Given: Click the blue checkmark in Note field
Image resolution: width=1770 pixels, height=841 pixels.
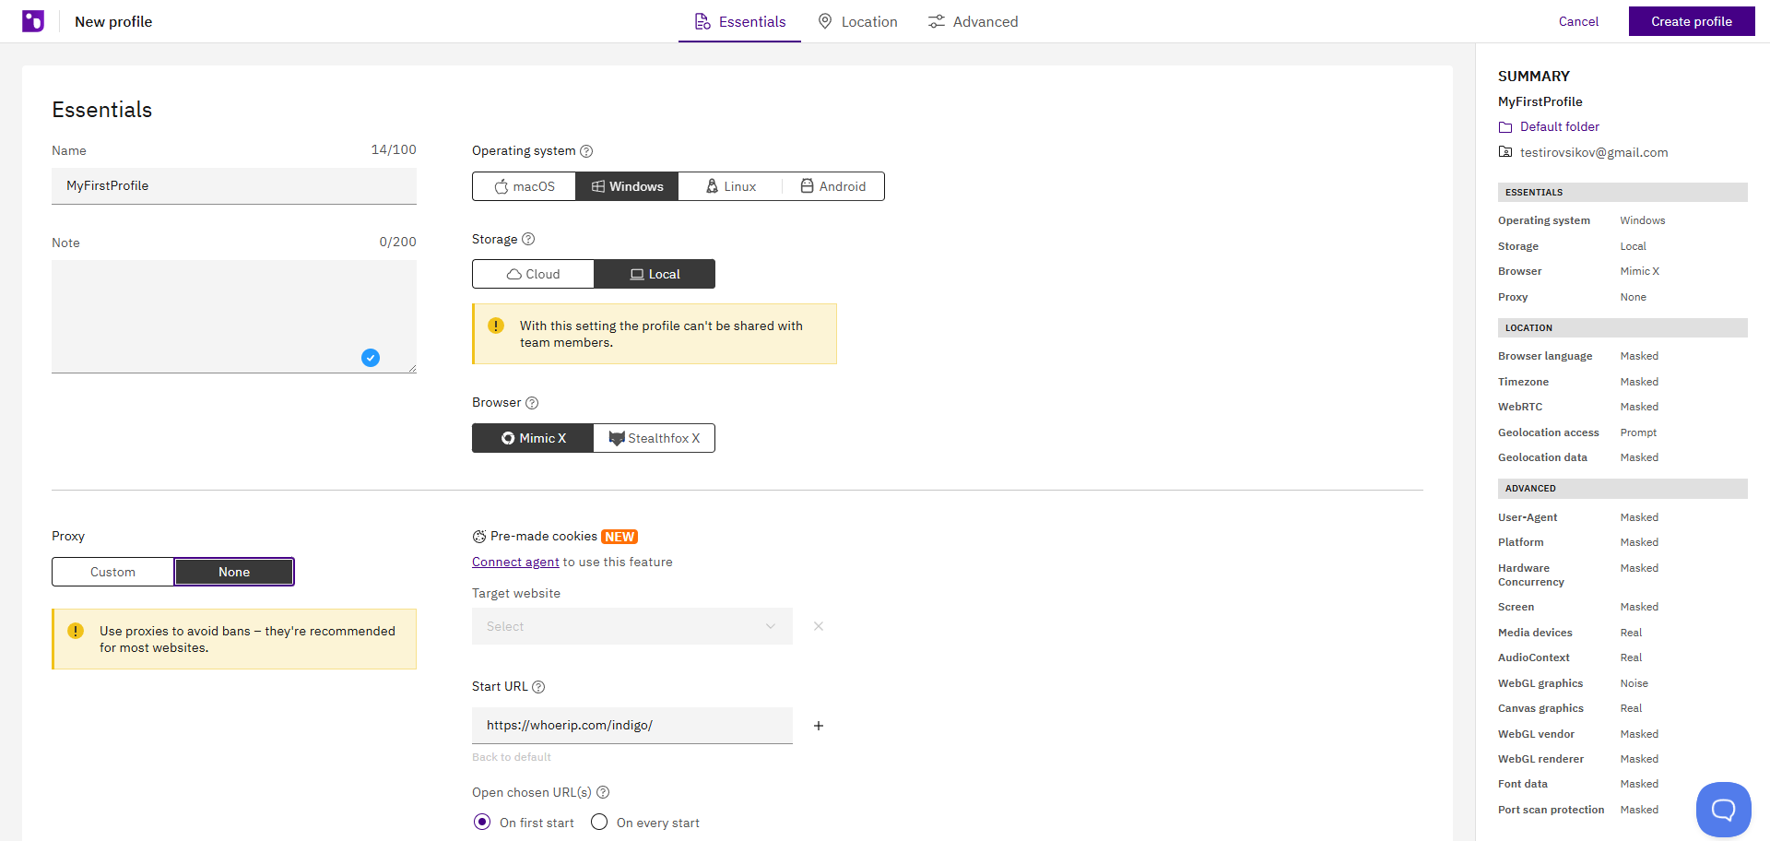Looking at the screenshot, I should pos(371,358).
